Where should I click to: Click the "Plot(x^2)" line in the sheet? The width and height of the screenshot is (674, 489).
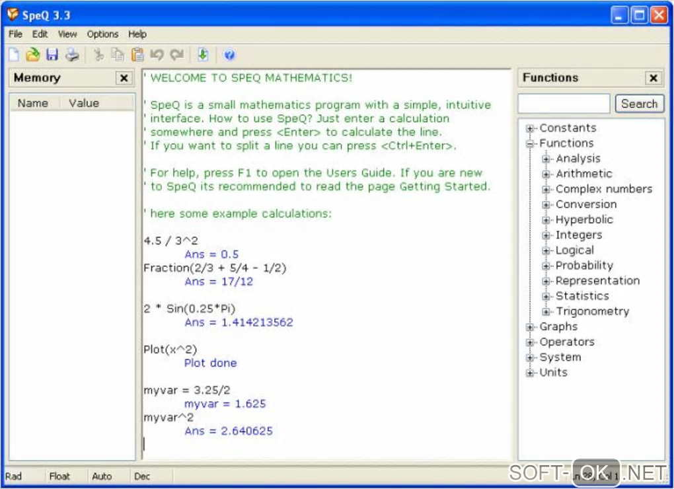[170, 350]
